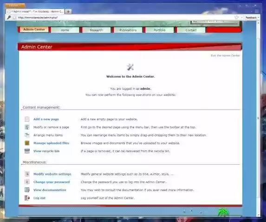The image size is (266, 222).
Task: Click the Log out door icon
Action: point(27,197)
